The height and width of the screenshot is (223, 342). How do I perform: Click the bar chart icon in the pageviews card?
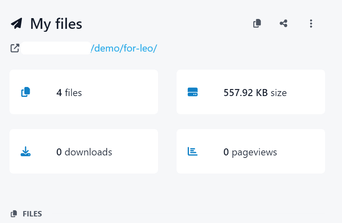pos(193,152)
